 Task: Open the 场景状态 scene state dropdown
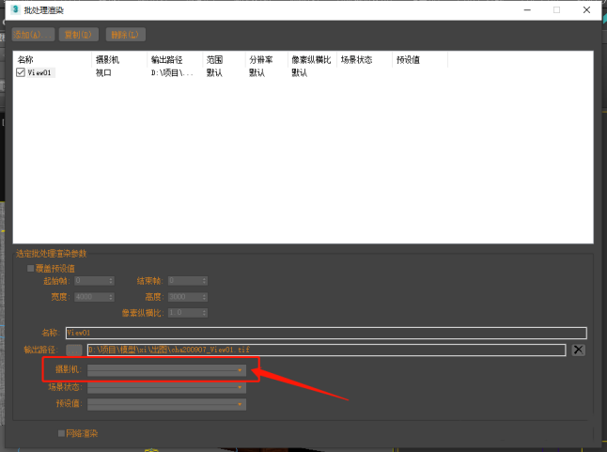[167, 387]
